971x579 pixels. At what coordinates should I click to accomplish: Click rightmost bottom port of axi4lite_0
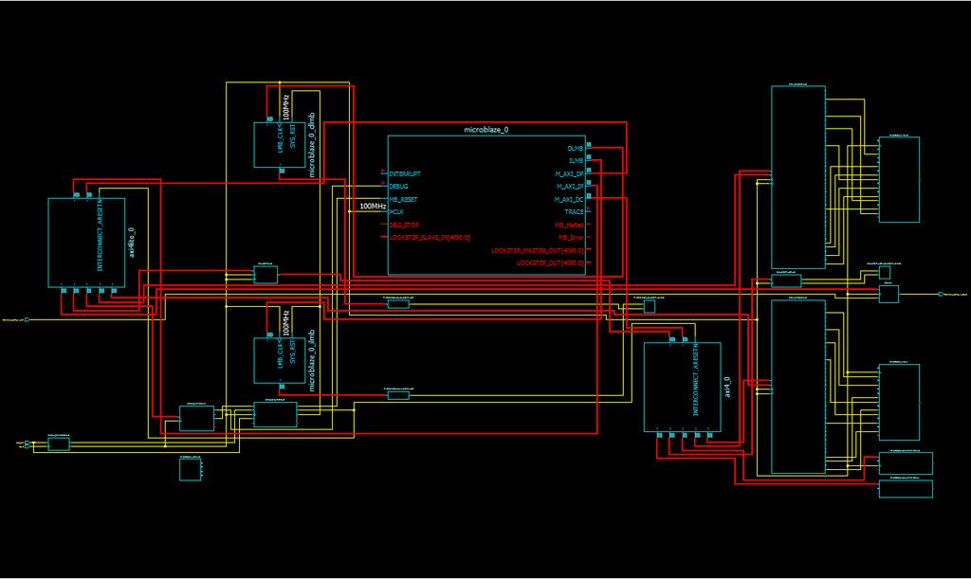click(x=114, y=290)
